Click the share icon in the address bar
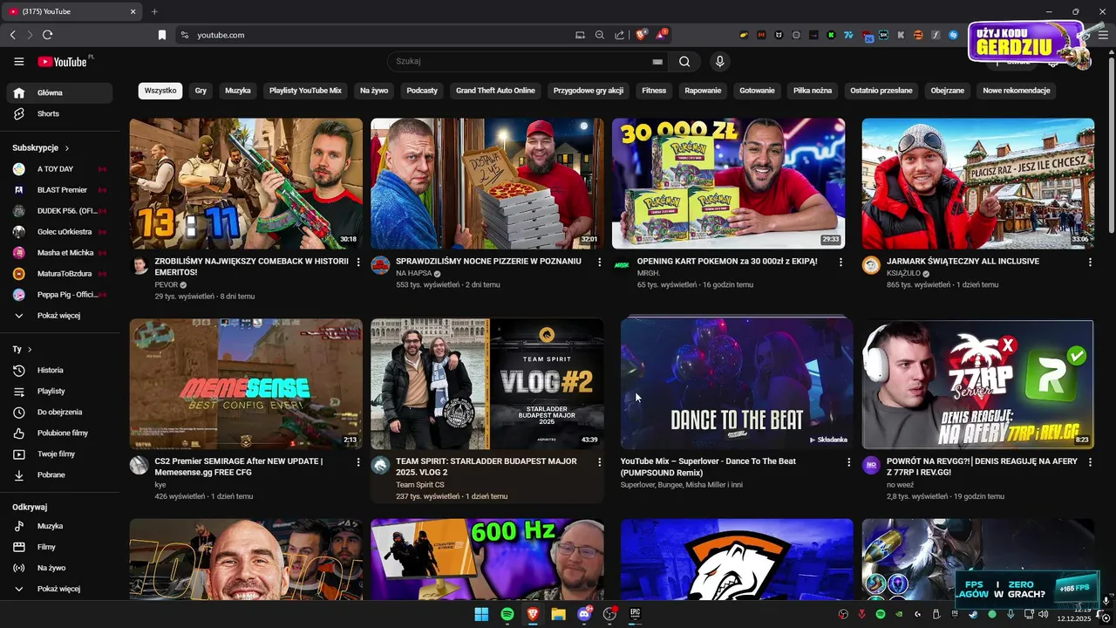The width and height of the screenshot is (1116, 628). click(x=619, y=35)
